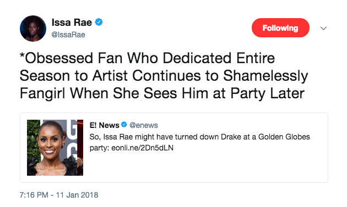Open Issa Rae's round profile avatar

click(x=33, y=29)
